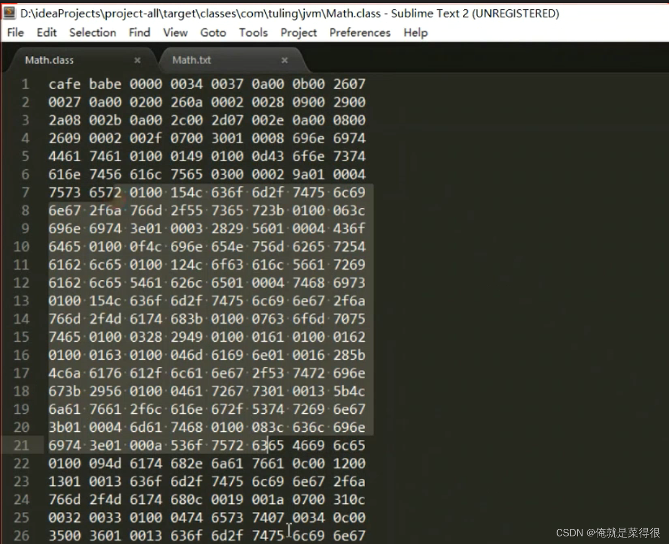Image resolution: width=669 pixels, height=544 pixels.
Task: Click '4461' on line 5
Action: (x=65, y=156)
